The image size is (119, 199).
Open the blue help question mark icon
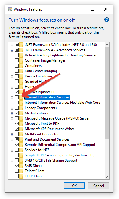[x=107, y=20]
